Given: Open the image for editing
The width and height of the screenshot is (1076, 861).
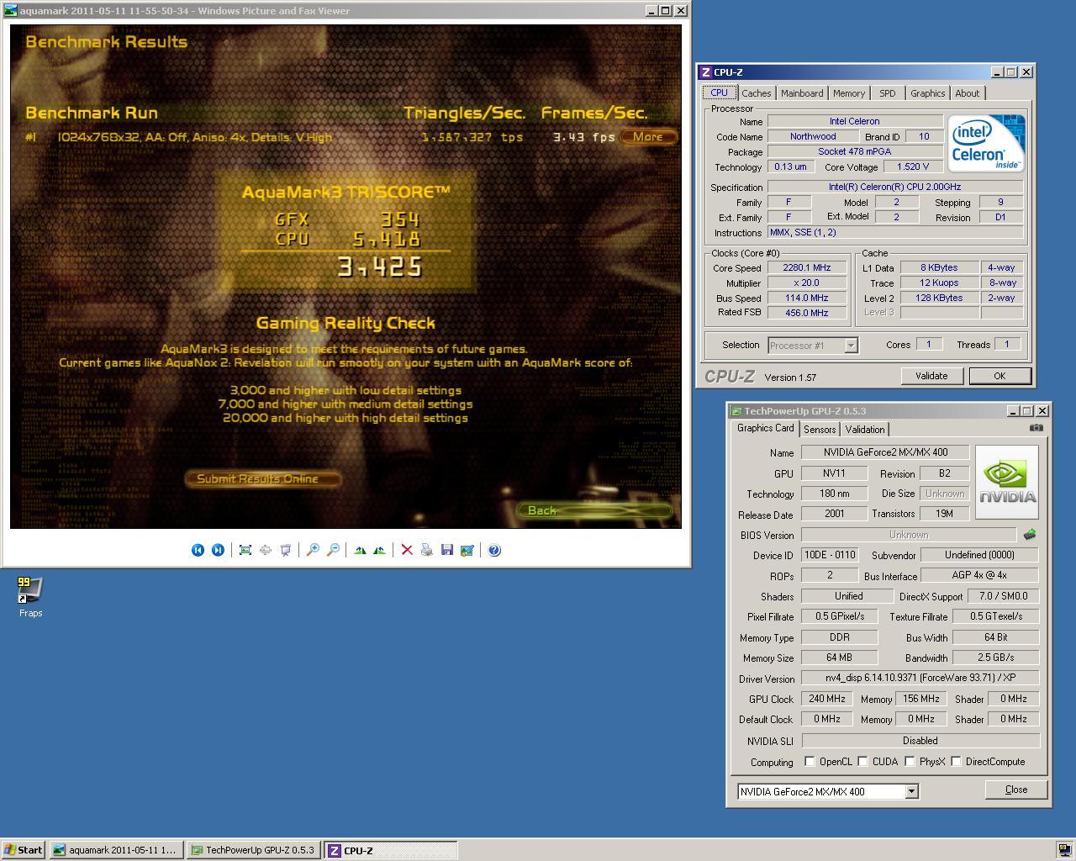Looking at the screenshot, I should tap(467, 550).
